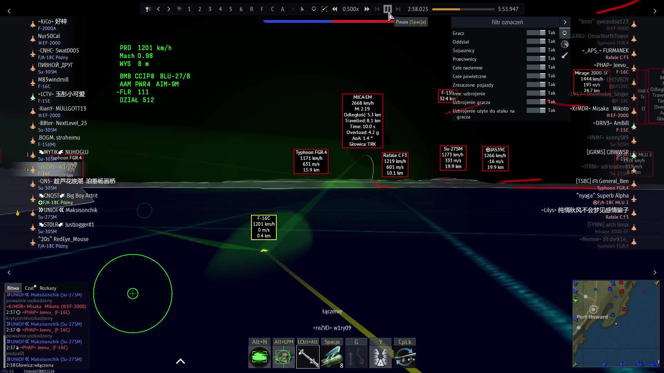Viewport: 664px width, 373px height.
Task: Toggle the Przeciwnicy marker filter
Action: pos(536,59)
